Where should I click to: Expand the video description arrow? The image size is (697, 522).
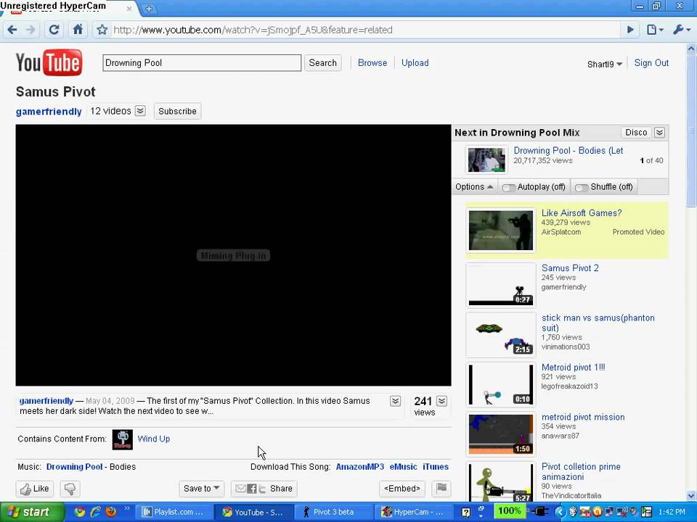point(395,401)
